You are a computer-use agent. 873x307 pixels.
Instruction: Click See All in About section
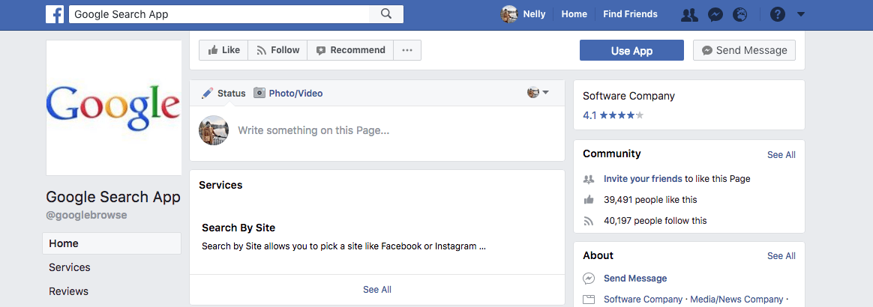tap(781, 256)
